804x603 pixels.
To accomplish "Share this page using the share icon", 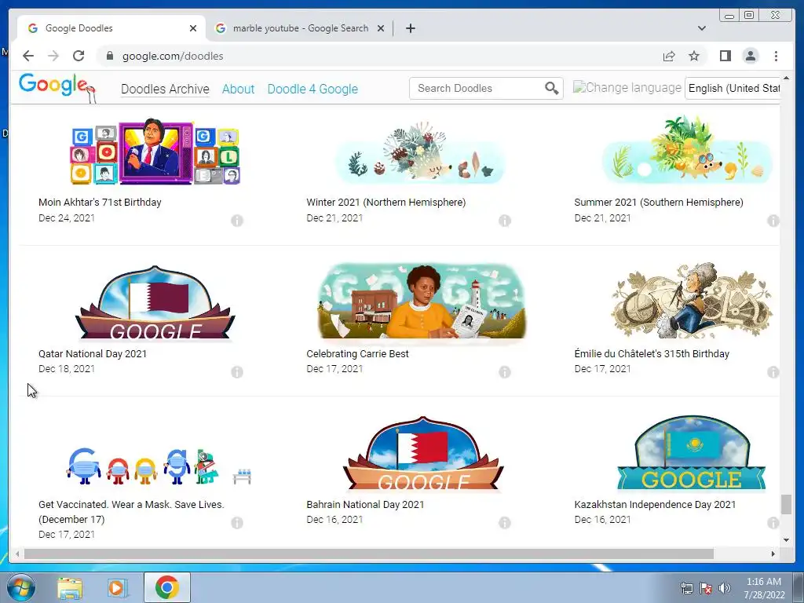I will point(669,56).
